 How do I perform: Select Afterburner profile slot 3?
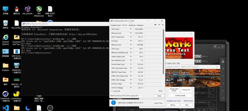click(223, 83)
